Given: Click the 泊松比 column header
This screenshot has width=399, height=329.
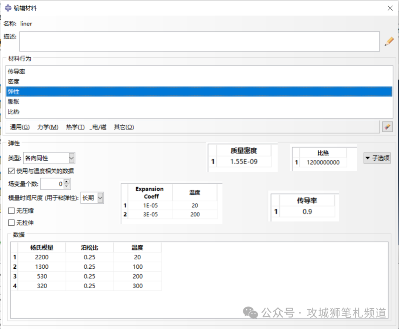Looking at the screenshot, I should coord(89,248).
